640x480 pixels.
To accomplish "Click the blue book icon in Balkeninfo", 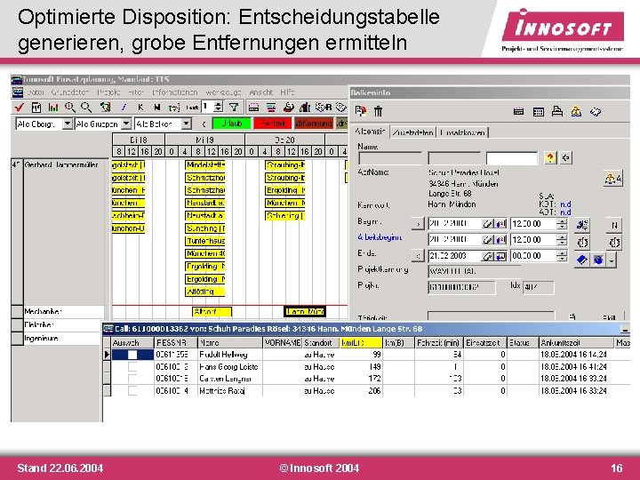I will (x=582, y=260).
